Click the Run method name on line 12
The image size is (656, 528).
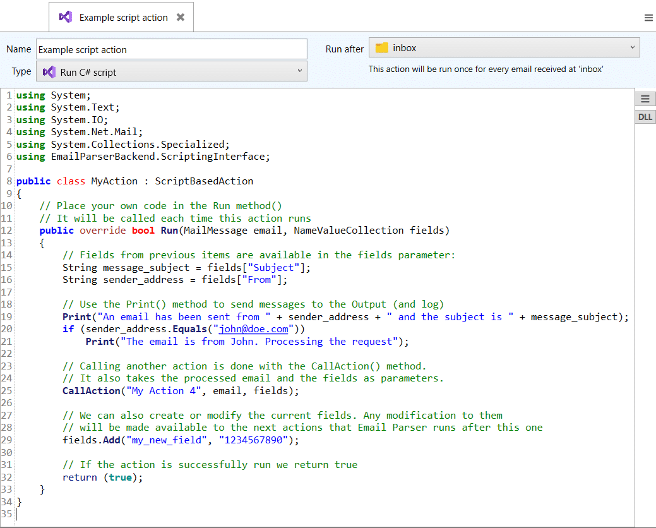click(169, 231)
